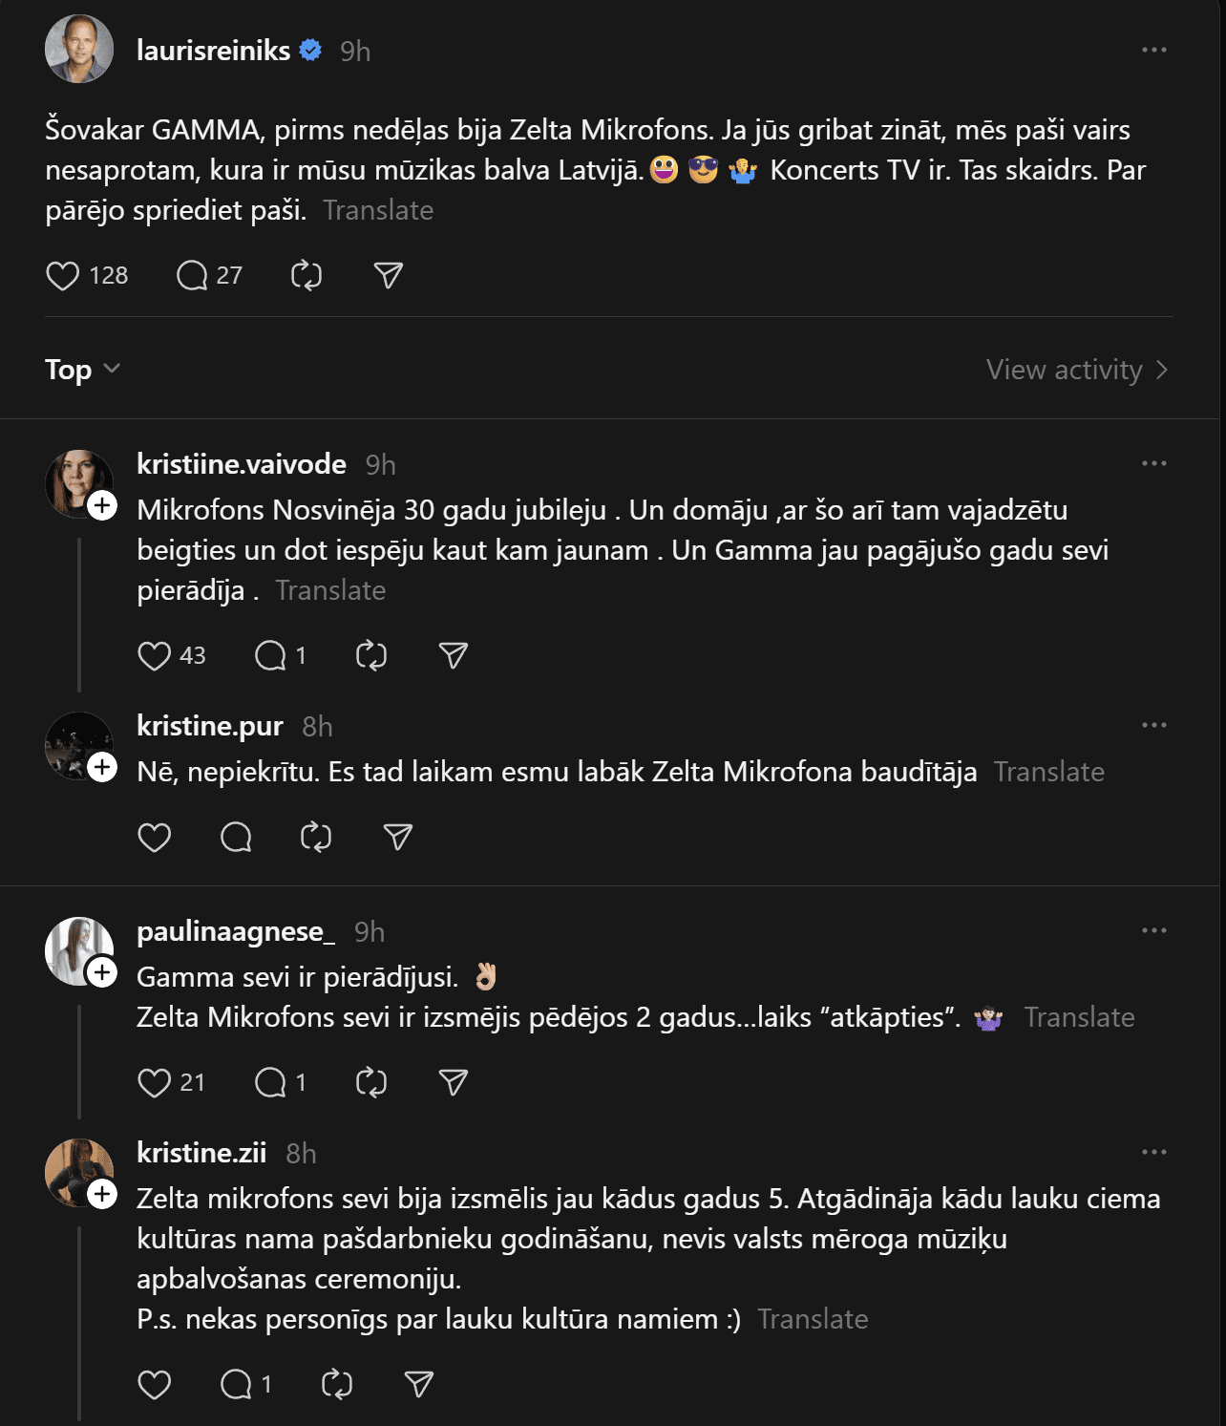This screenshot has width=1226, height=1426.
Task: Repost the laurisreiniks main post
Action: tap(306, 276)
